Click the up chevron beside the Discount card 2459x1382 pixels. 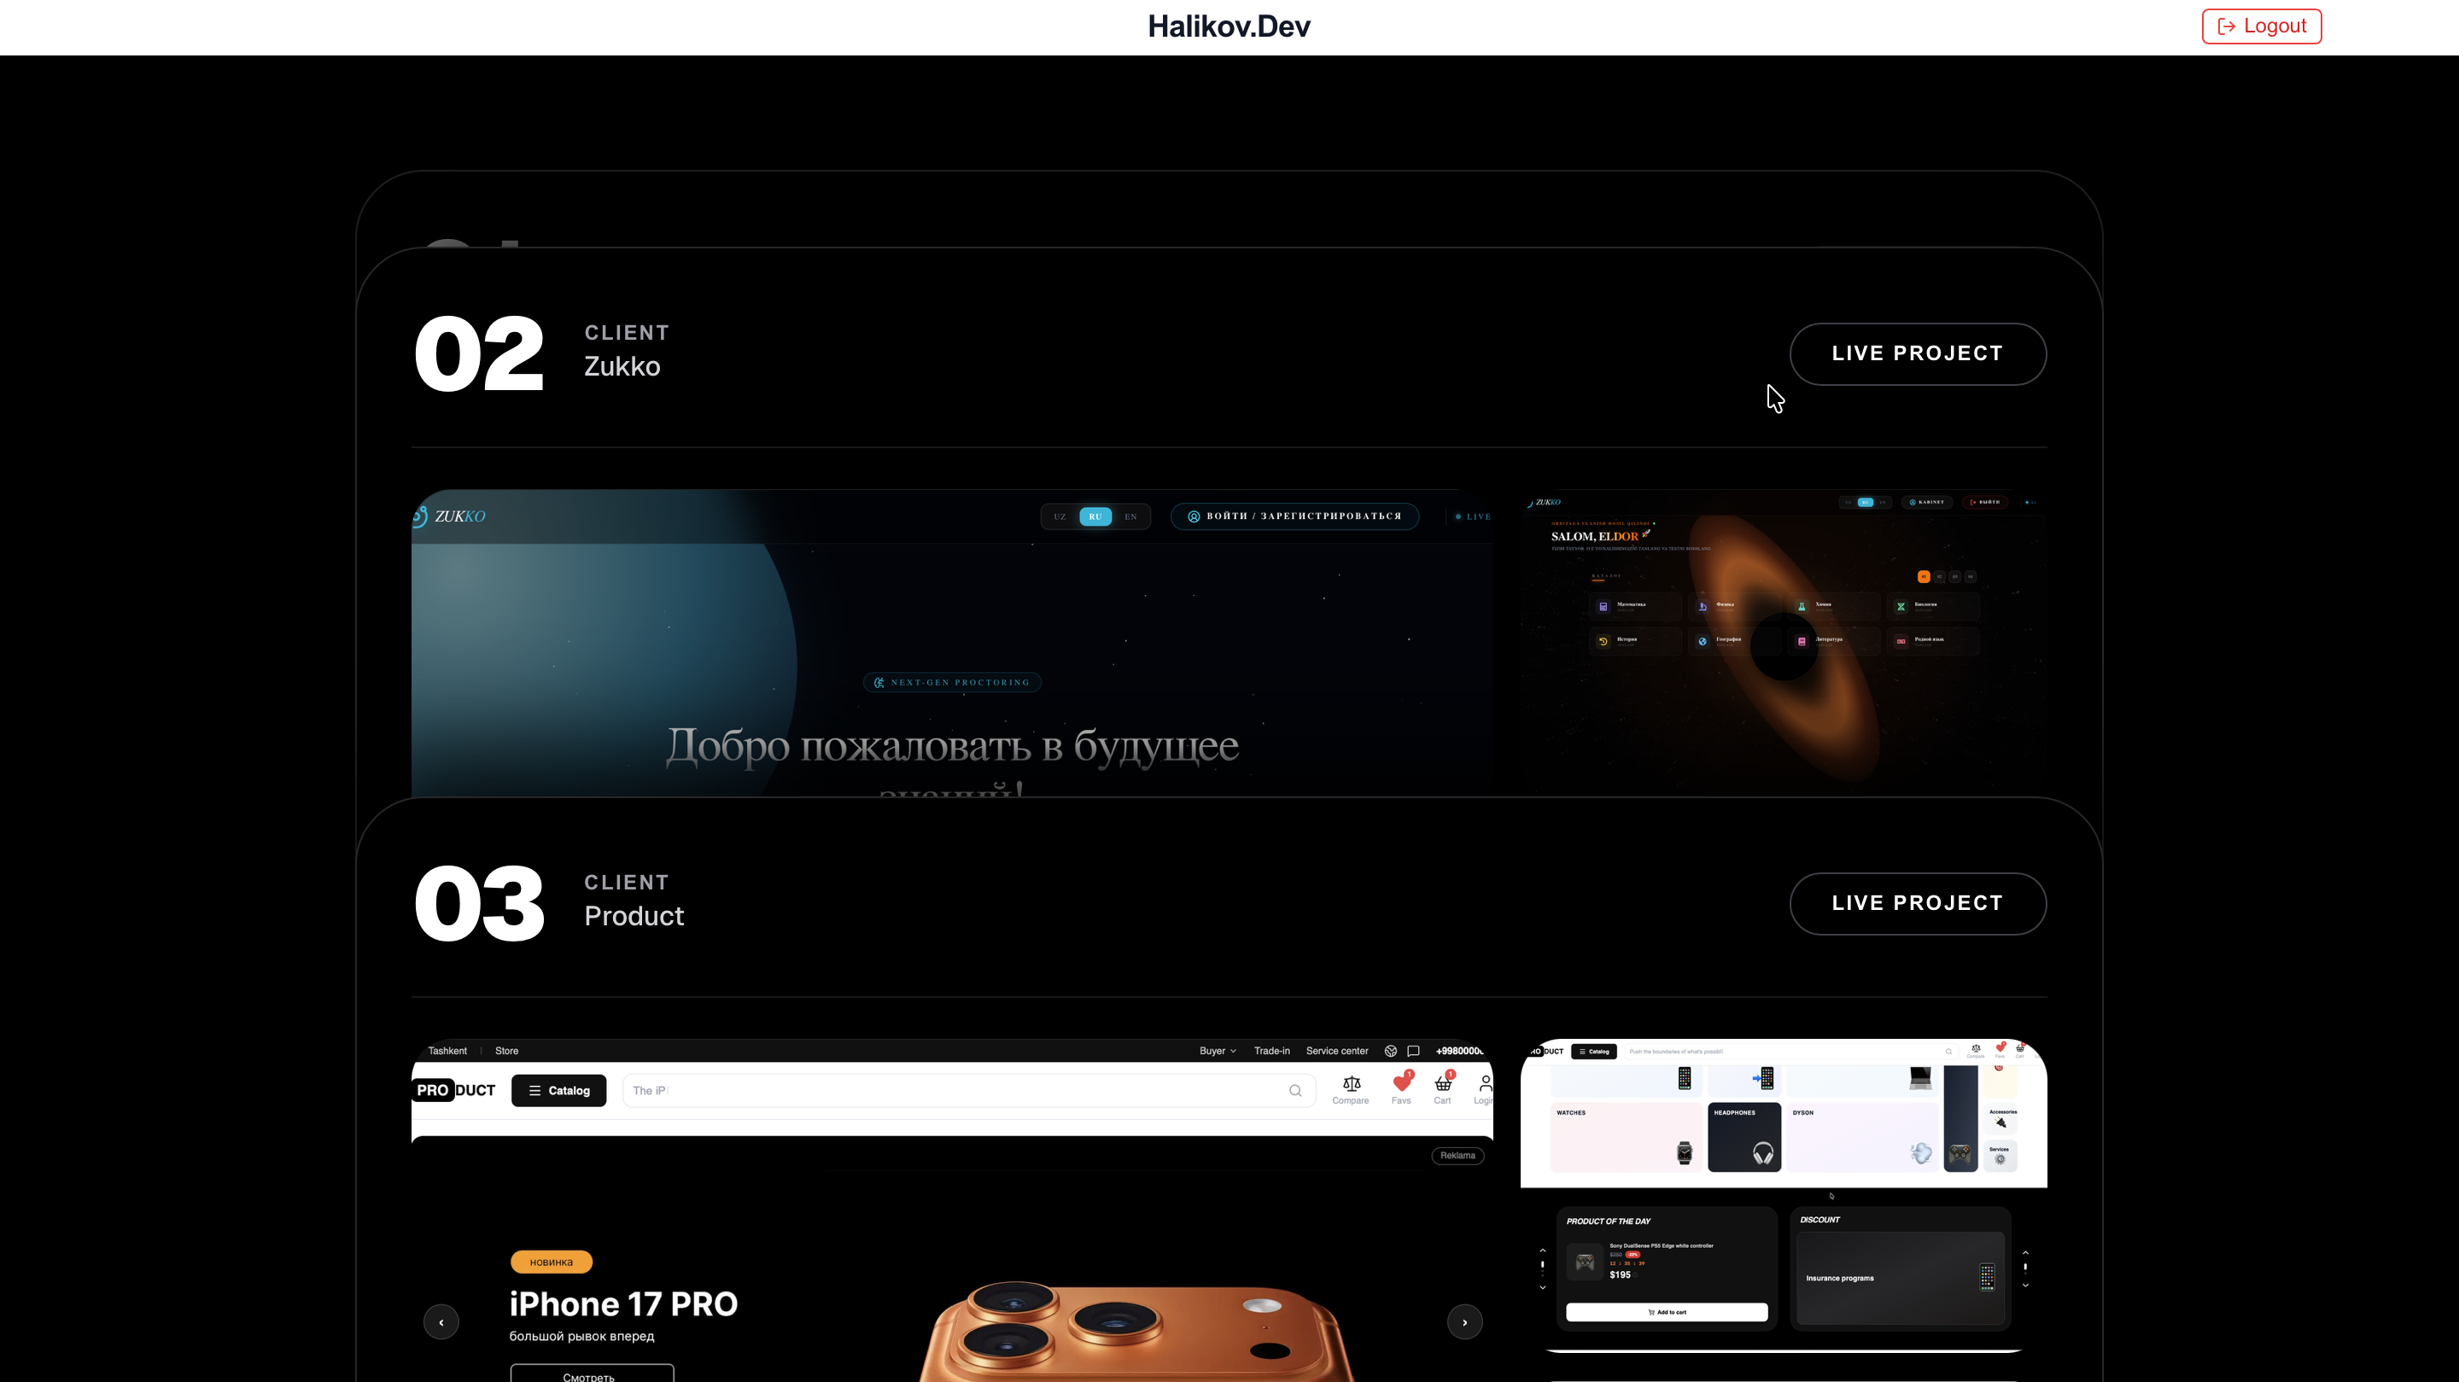2025,1252
